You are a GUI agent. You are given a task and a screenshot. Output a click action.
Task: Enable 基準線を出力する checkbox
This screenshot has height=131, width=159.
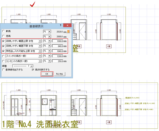click(3, 70)
